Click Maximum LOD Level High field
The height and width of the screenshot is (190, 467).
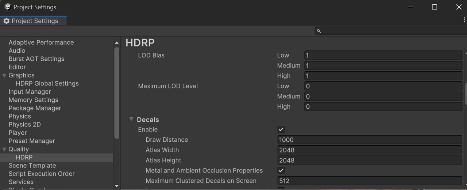pos(383,107)
